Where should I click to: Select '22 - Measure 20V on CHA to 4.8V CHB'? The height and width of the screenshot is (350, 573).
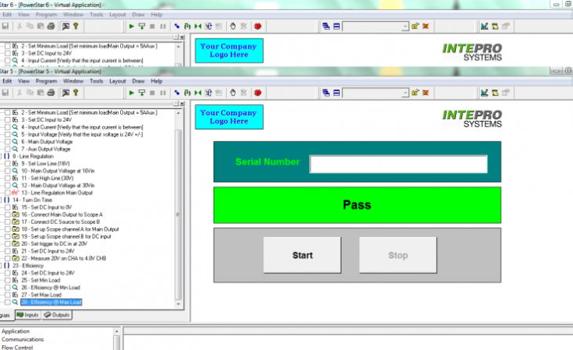coord(64,258)
